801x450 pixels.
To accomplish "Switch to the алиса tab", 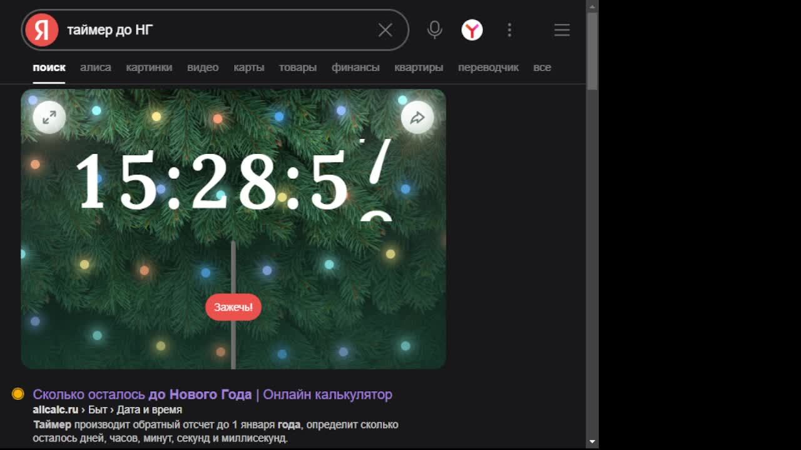I will pos(96,67).
